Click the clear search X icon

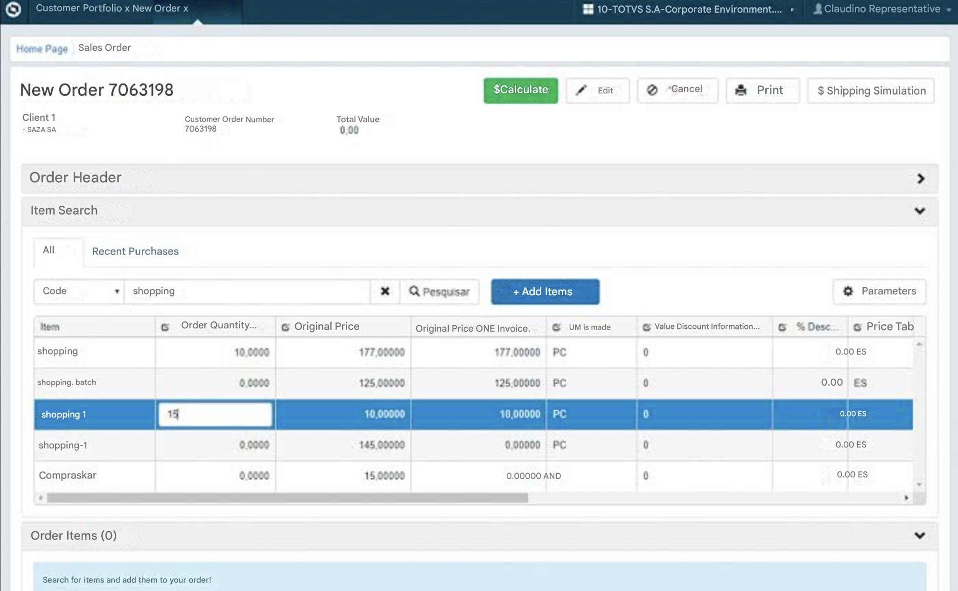coord(385,291)
